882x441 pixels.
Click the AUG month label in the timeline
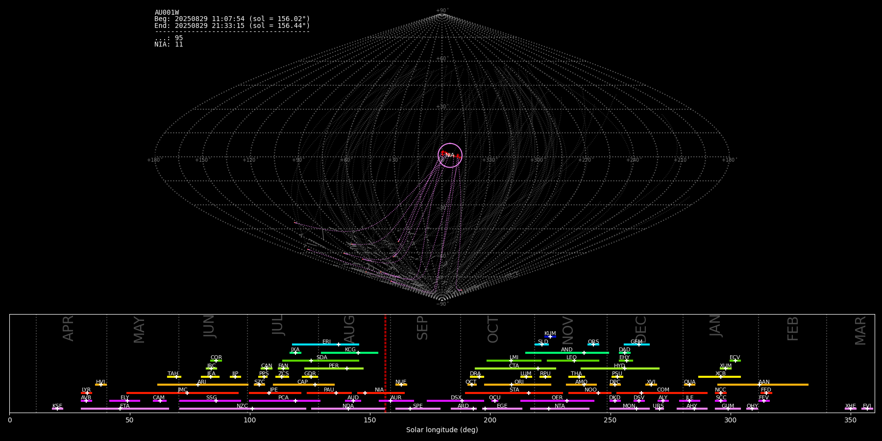pyautogui.click(x=349, y=327)
